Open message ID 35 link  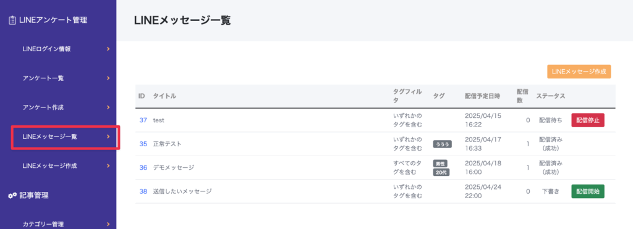143,144
